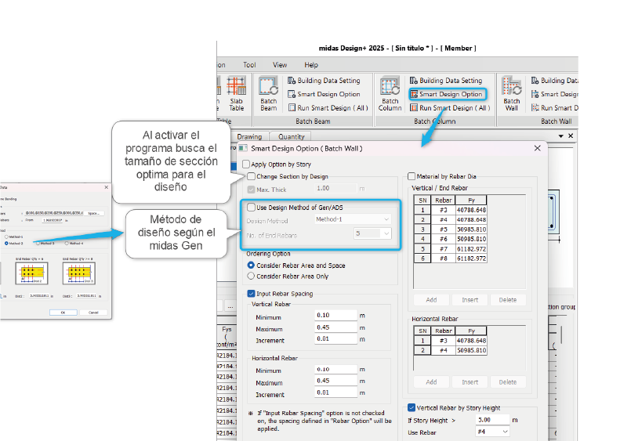
Task: Tick the Use Design Method of Gen/ADS checkbox
Action: (x=252, y=208)
